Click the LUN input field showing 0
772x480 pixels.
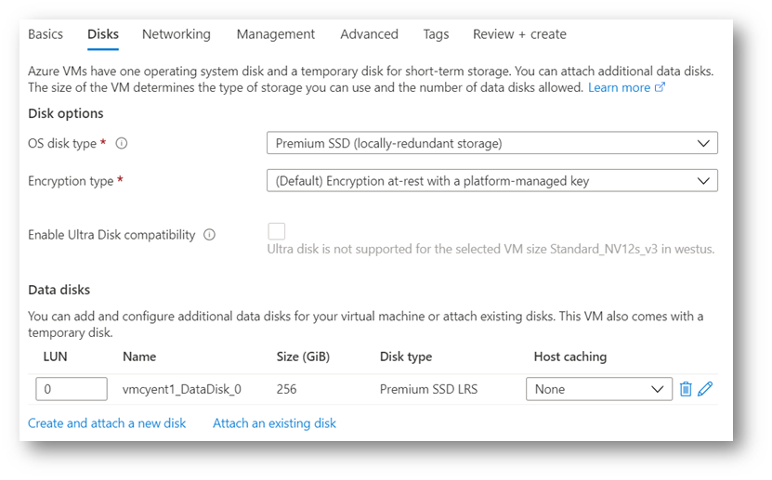[72, 389]
